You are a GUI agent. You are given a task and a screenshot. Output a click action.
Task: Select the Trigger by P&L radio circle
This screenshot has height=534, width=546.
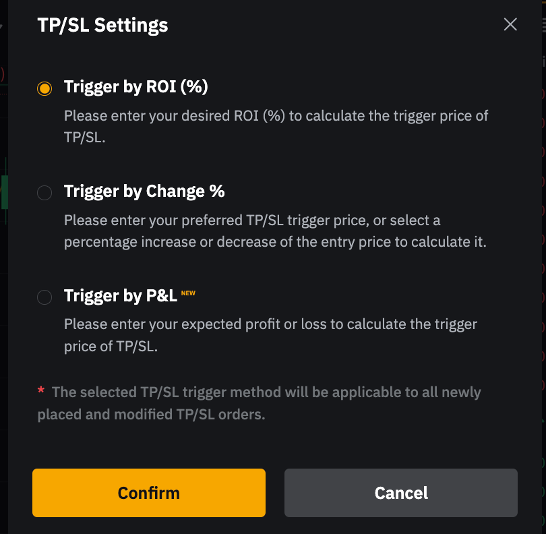coord(44,297)
